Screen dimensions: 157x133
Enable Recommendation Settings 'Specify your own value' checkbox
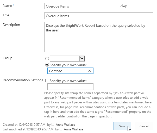[47, 81]
